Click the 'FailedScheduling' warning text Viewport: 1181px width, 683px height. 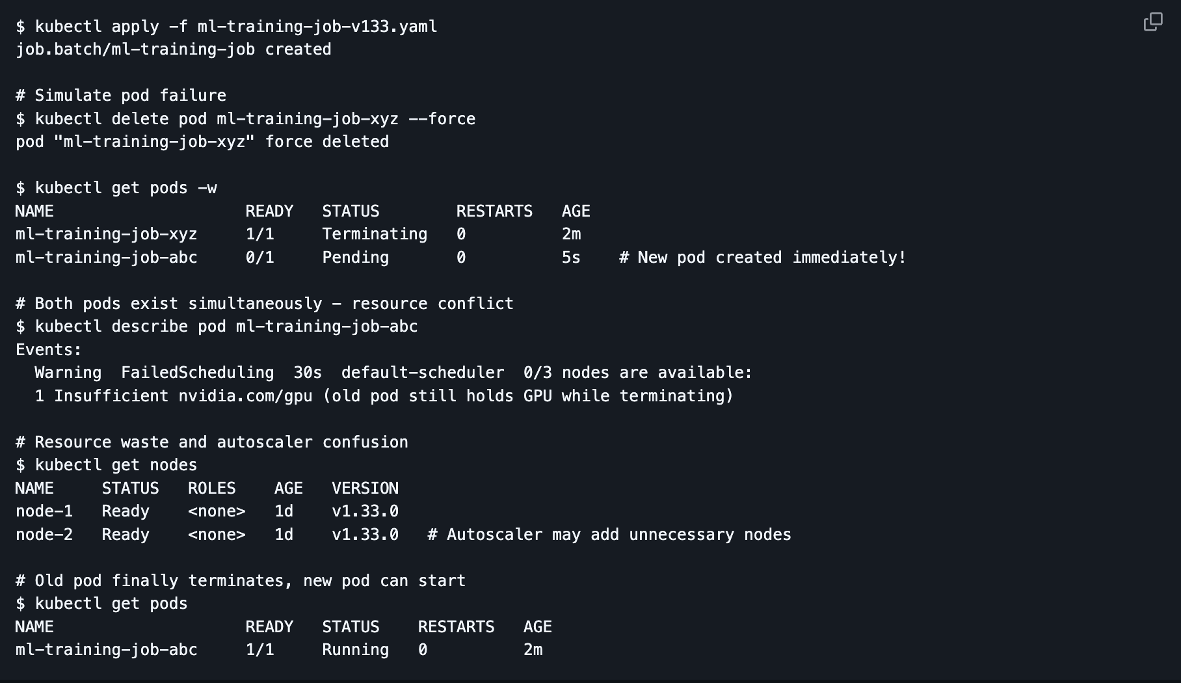point(197,373)
